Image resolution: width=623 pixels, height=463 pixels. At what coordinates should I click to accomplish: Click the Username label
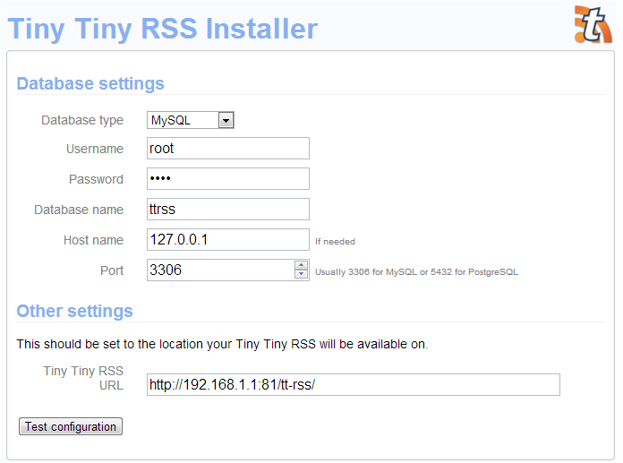click(x=95, y=149)
